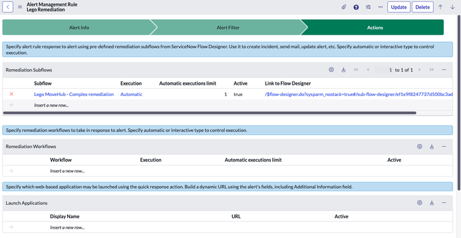Click Insert a new row in Launch Applications
The image size is (461, 238).
67,227
